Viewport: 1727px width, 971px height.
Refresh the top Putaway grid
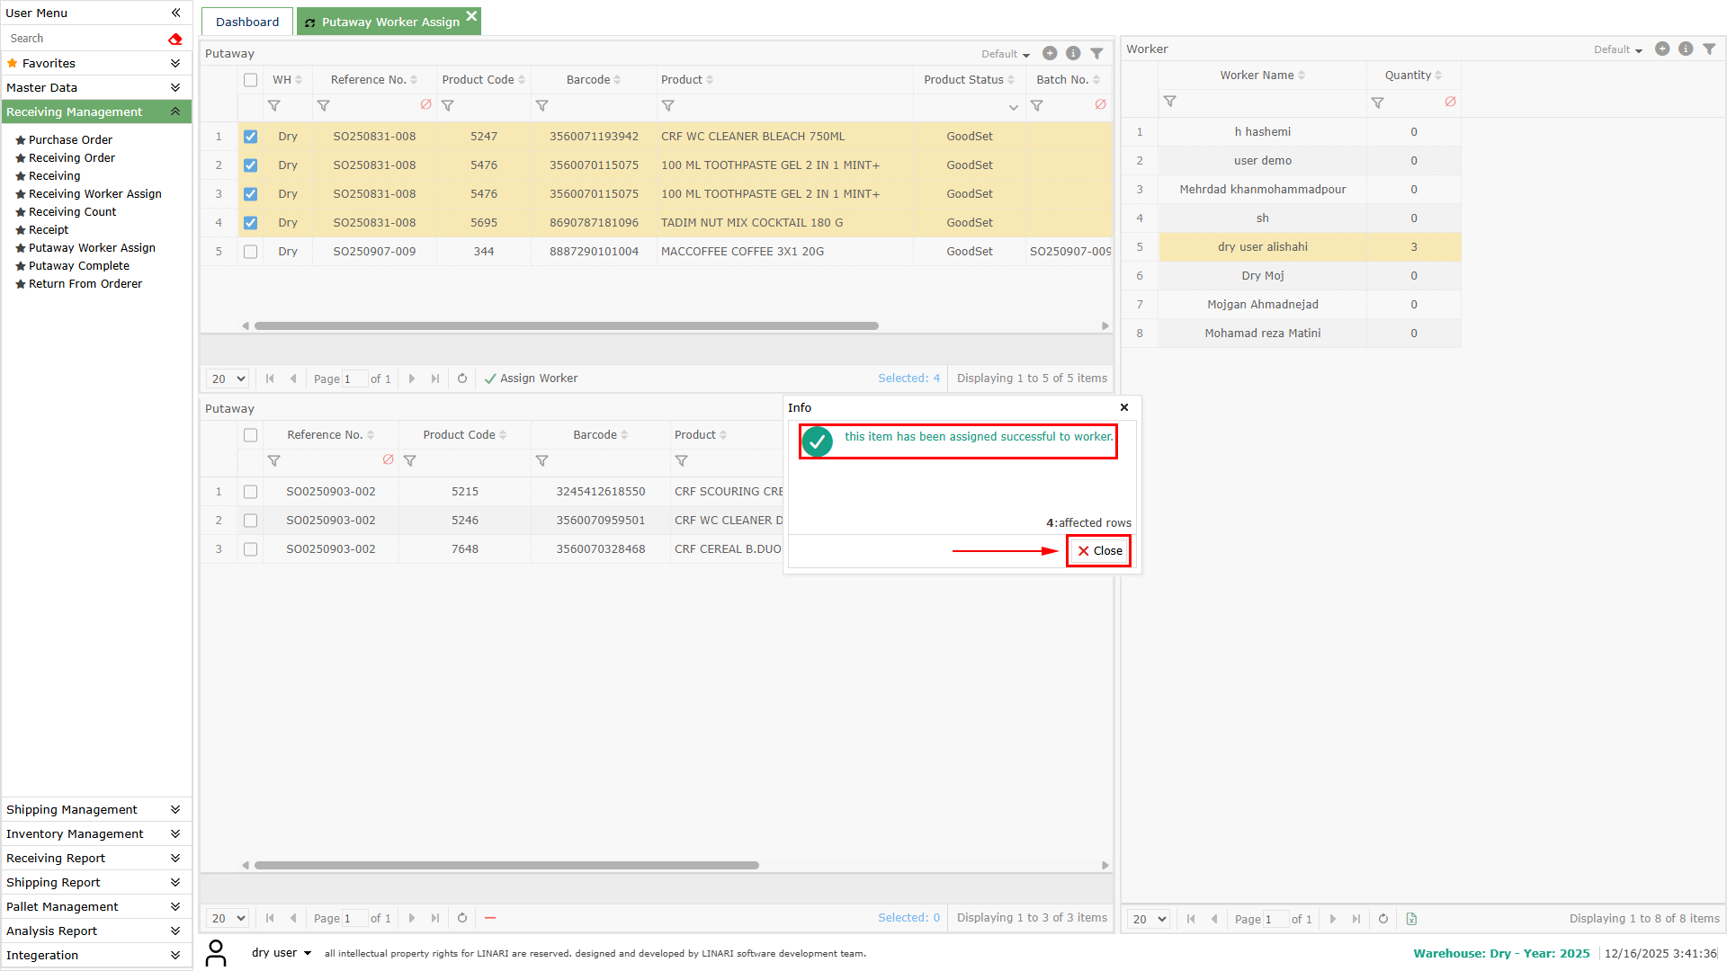[x=461, y=379]
